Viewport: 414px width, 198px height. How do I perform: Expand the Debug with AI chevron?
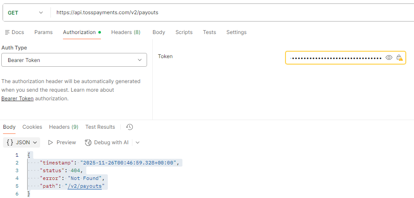(138, 142)
